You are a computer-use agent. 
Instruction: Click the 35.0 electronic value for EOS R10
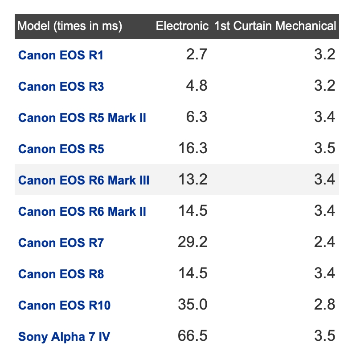pyautogui.click(x=193, y=305)
